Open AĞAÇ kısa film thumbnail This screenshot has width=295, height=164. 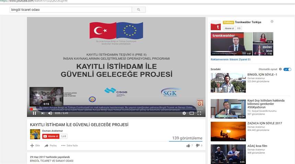pos(228,154)
